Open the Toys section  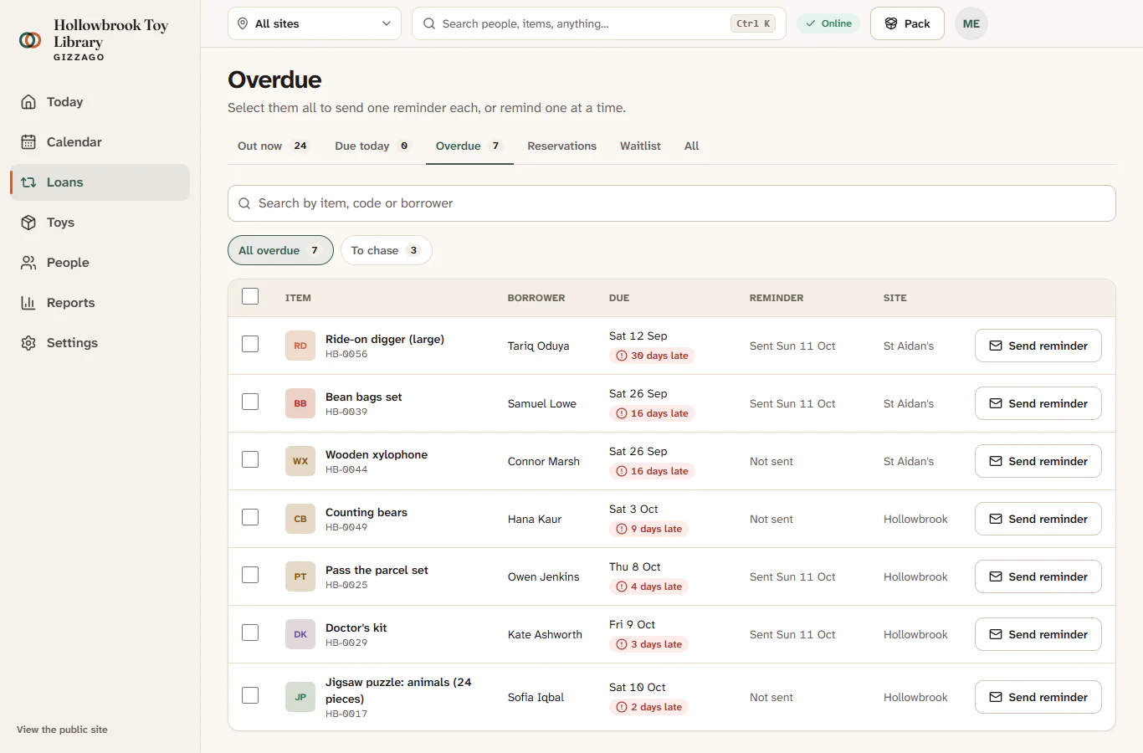click(x=100, y=223)
